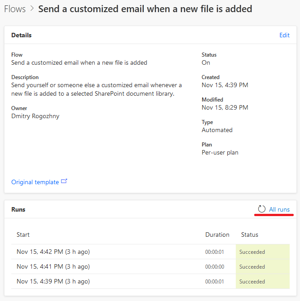Click the flow title heading text
300x301 pixels.
[145, 9]
